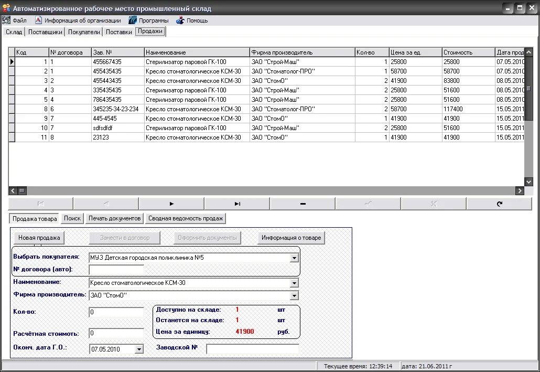Open the Файл menu
The image size is (540, 372).
(x=19, y=20)
